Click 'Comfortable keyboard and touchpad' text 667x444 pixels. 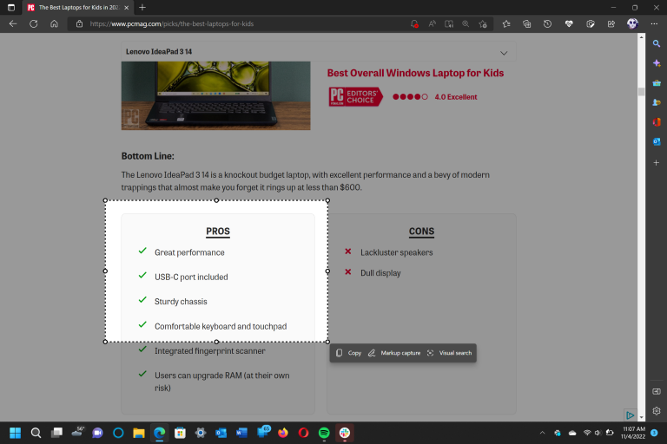(x=221, y=326)
